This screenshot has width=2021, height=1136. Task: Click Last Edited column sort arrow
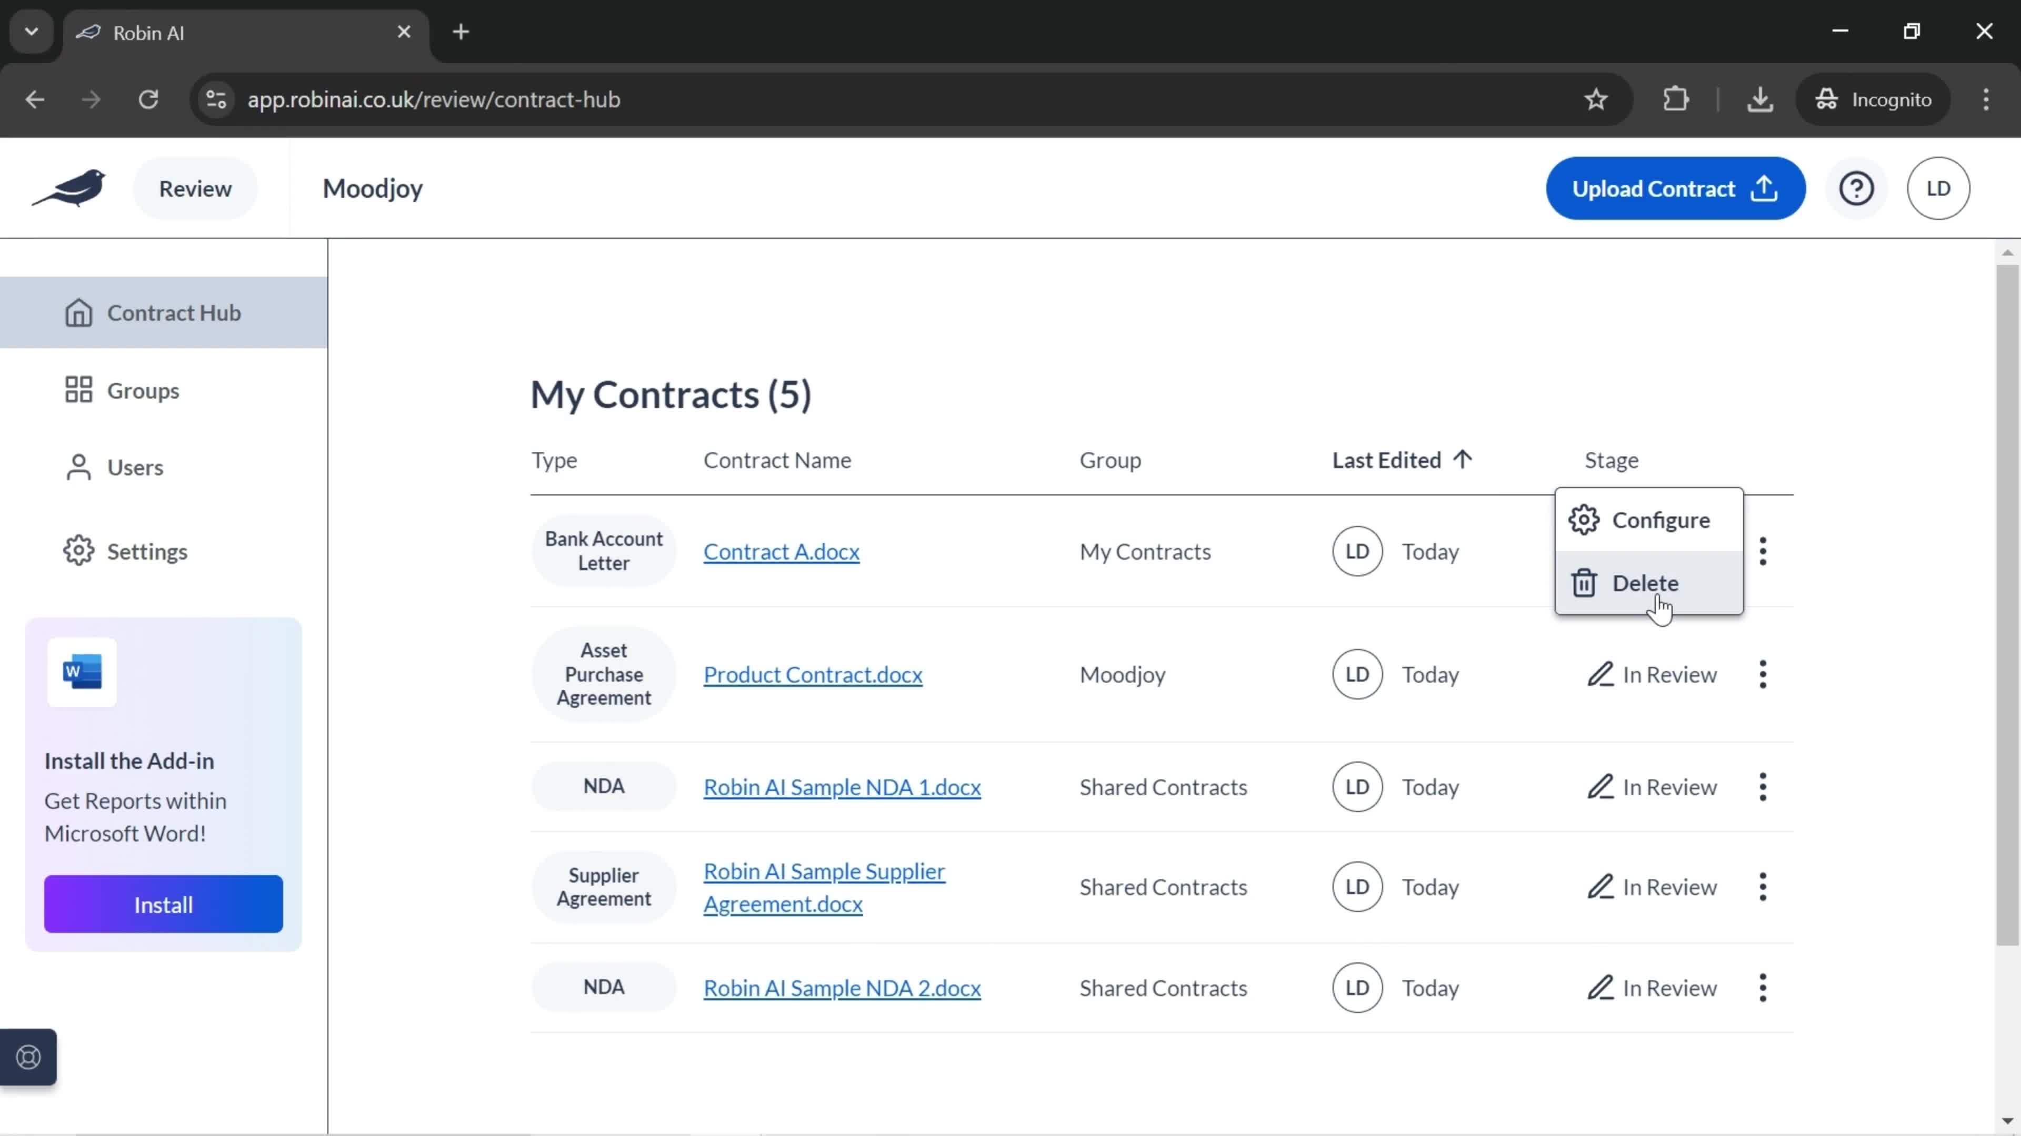[x=1463, y=459]
